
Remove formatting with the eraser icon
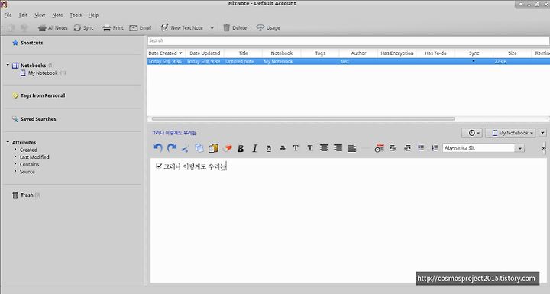228,148
